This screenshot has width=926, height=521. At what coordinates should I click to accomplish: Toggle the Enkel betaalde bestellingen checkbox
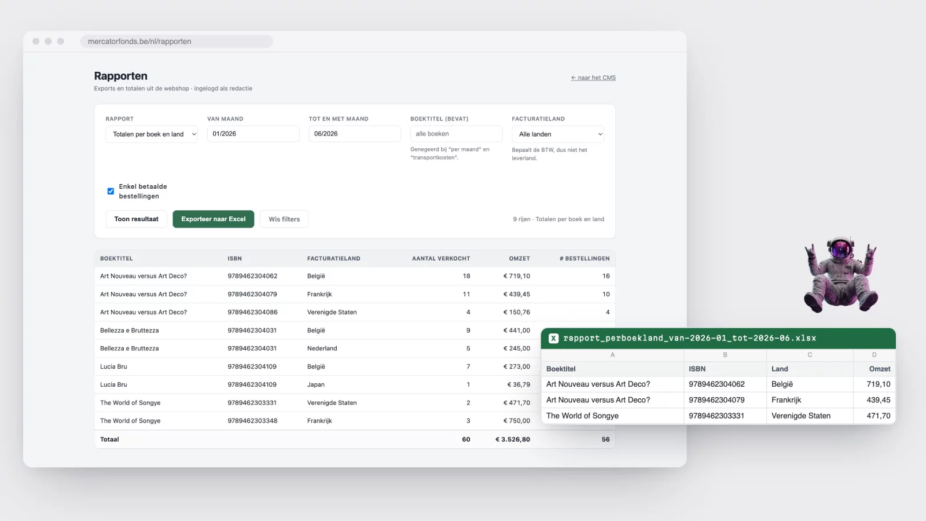coord(111,191)
